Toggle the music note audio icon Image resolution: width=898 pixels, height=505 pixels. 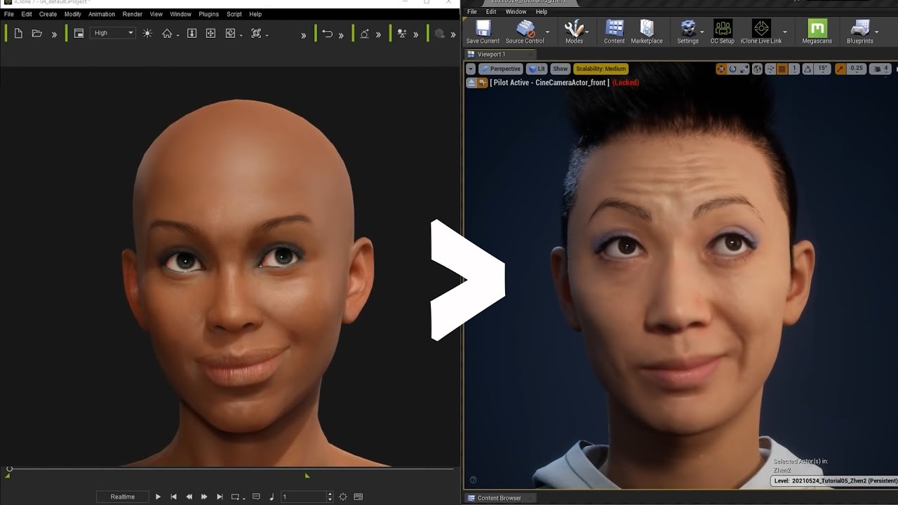click(x=272, y=497)
